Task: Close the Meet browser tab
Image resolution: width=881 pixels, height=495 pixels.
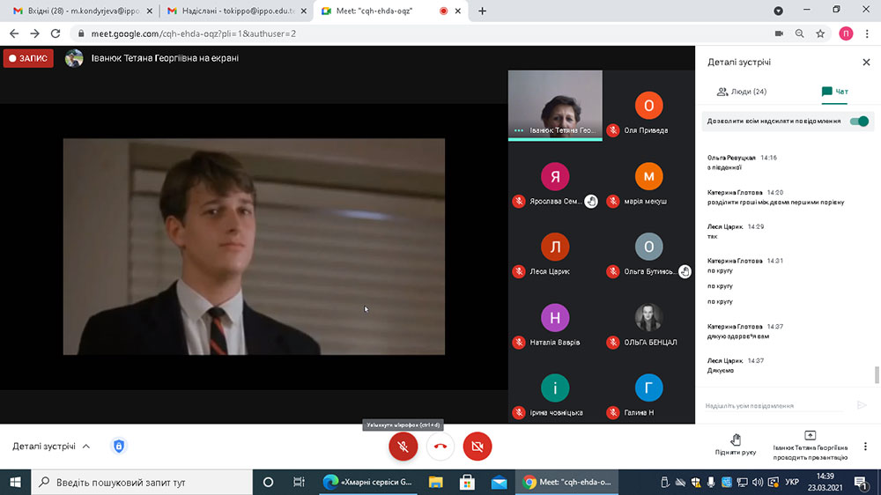Action: point(458,11)
